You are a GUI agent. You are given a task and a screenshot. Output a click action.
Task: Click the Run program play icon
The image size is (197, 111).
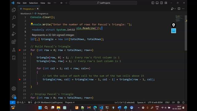pyautogui.click(x=172, y=9)
